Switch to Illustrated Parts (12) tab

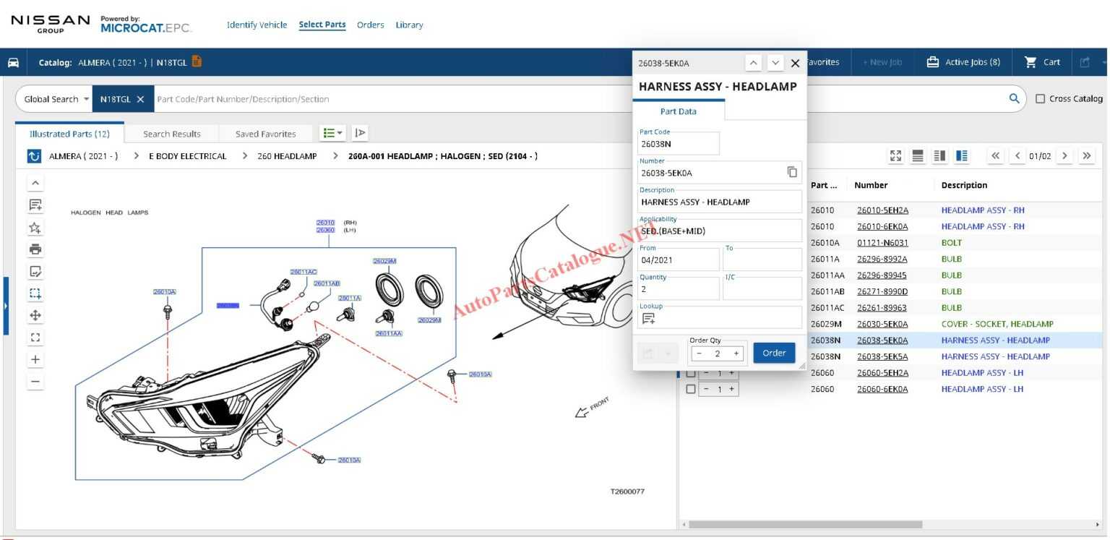point(69,134)
